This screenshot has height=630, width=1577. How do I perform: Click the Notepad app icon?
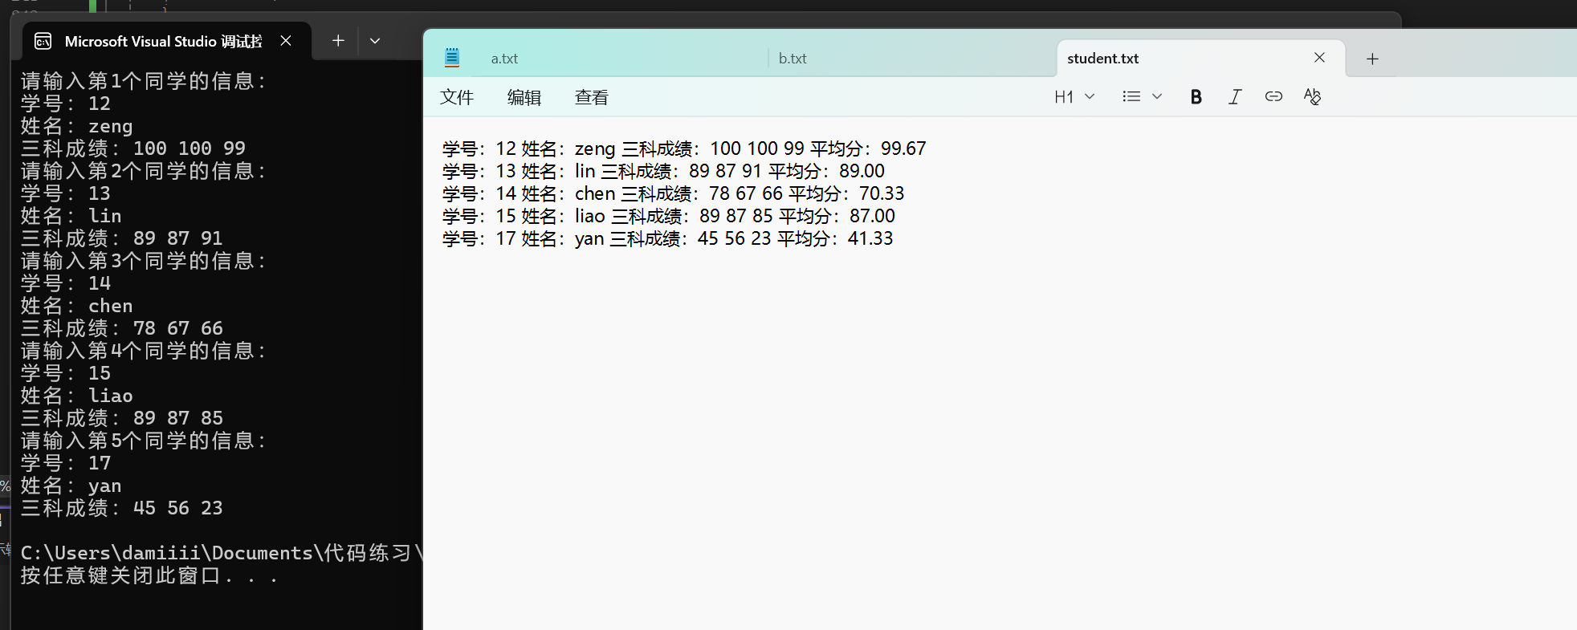pos(452,58)
